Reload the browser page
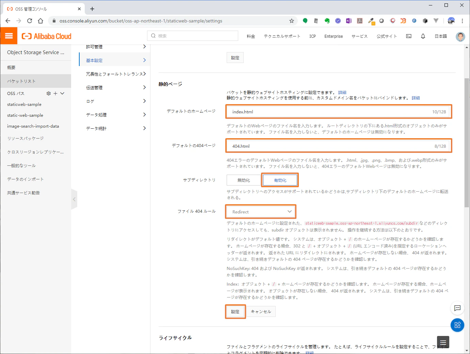 [30, 21]
